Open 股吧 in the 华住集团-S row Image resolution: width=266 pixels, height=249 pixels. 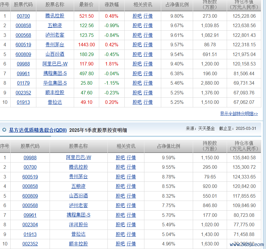[137, 83]
